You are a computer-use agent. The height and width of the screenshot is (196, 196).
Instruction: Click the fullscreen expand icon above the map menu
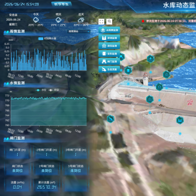[101, 21]
